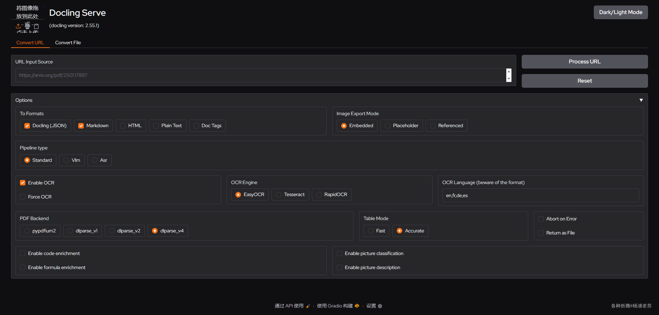
Task: Uncheck the Docling (JSON) format checkbox
Action: click(x=27, y=126)
